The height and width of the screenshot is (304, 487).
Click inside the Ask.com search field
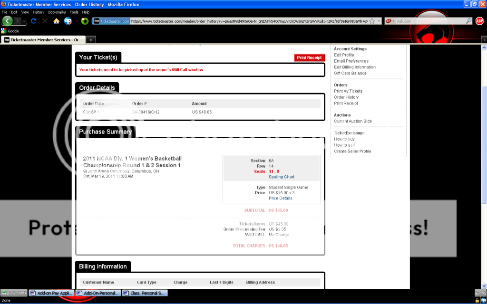coord(428,21)
